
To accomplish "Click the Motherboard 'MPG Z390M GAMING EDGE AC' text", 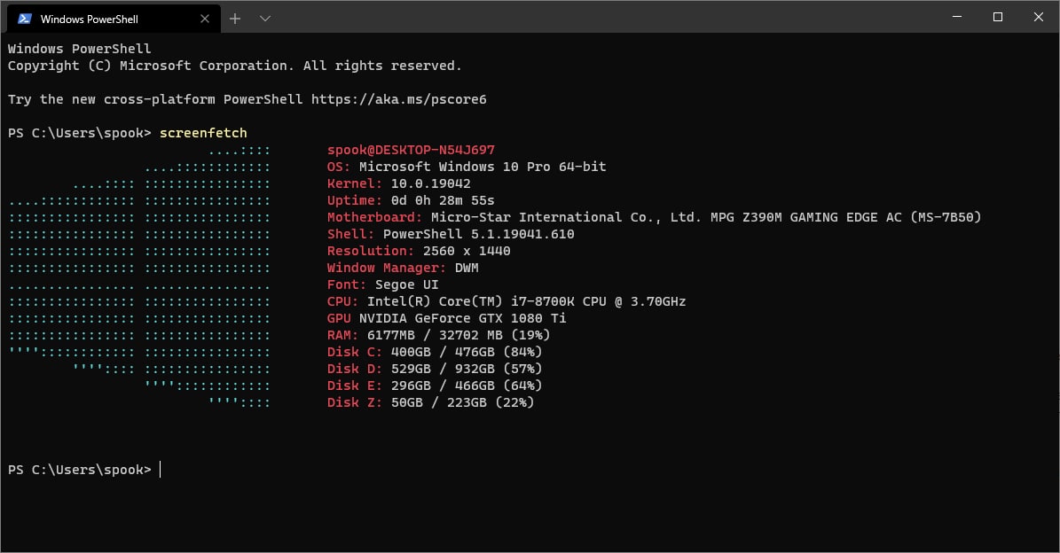I will click(805, 217).
